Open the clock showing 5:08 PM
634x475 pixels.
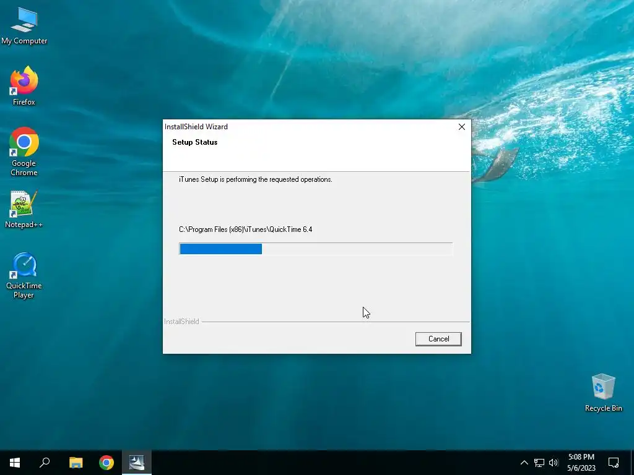581,463
